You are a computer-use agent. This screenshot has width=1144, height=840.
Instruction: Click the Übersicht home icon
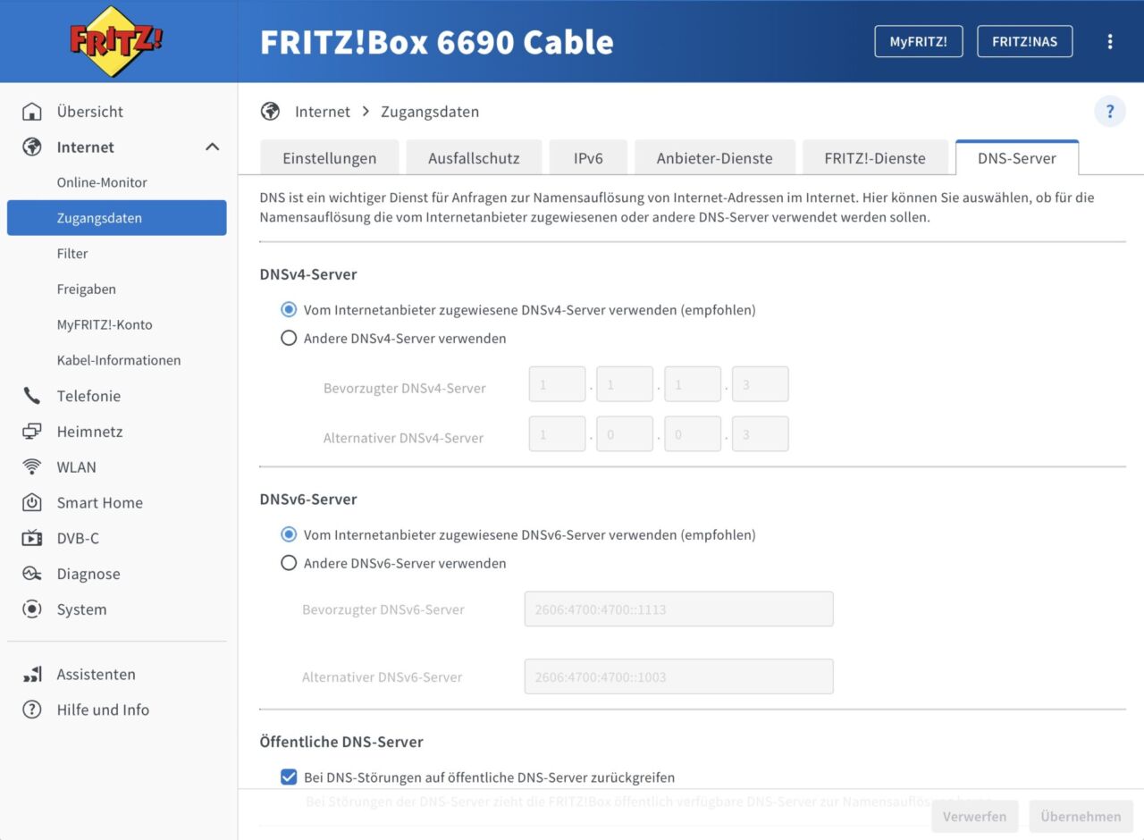point(32,112)
